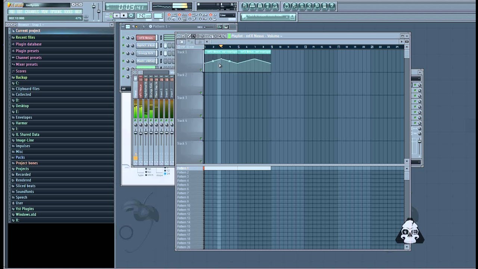Open the TOOLS menu
The height and width of the screenshot is (269, 478).
69,12
